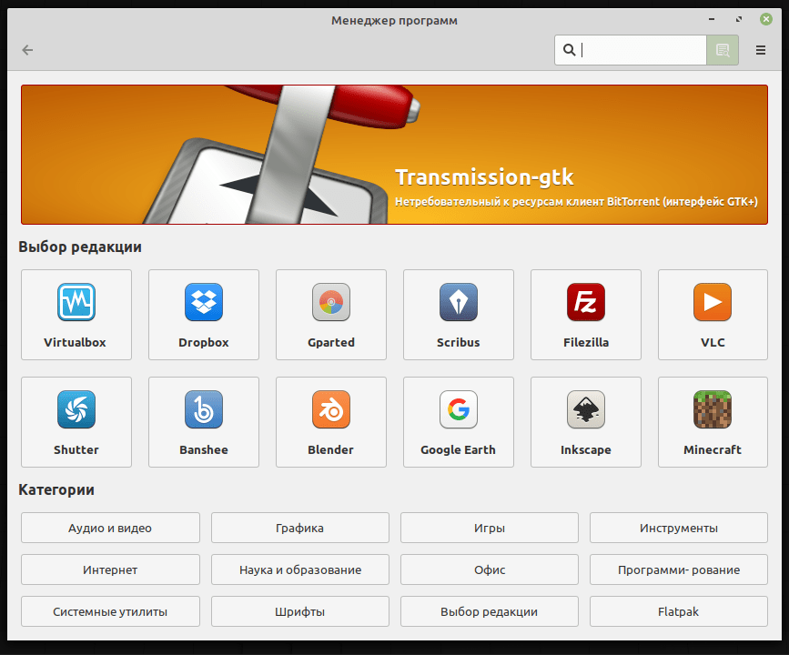
Task: Open the Выбор редакции category button
Action: point(489,611)
